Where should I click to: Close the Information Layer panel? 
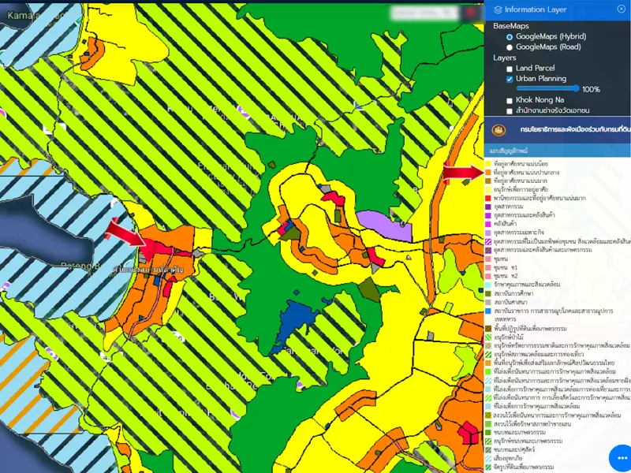[x=621, y=9]
